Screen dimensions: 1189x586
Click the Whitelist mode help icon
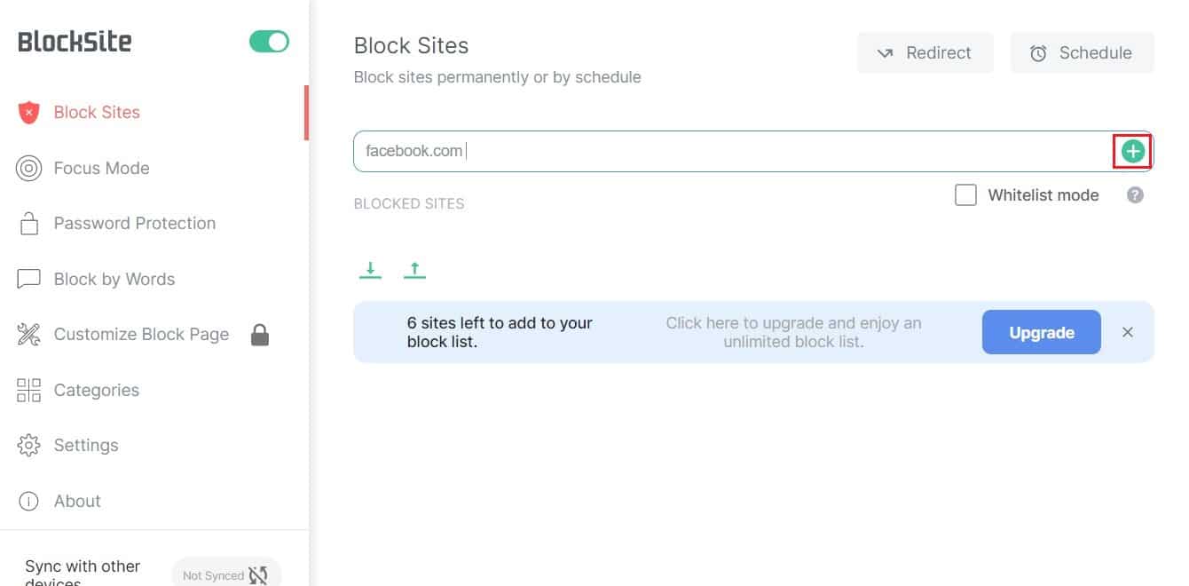click(x=1134, y=194)
